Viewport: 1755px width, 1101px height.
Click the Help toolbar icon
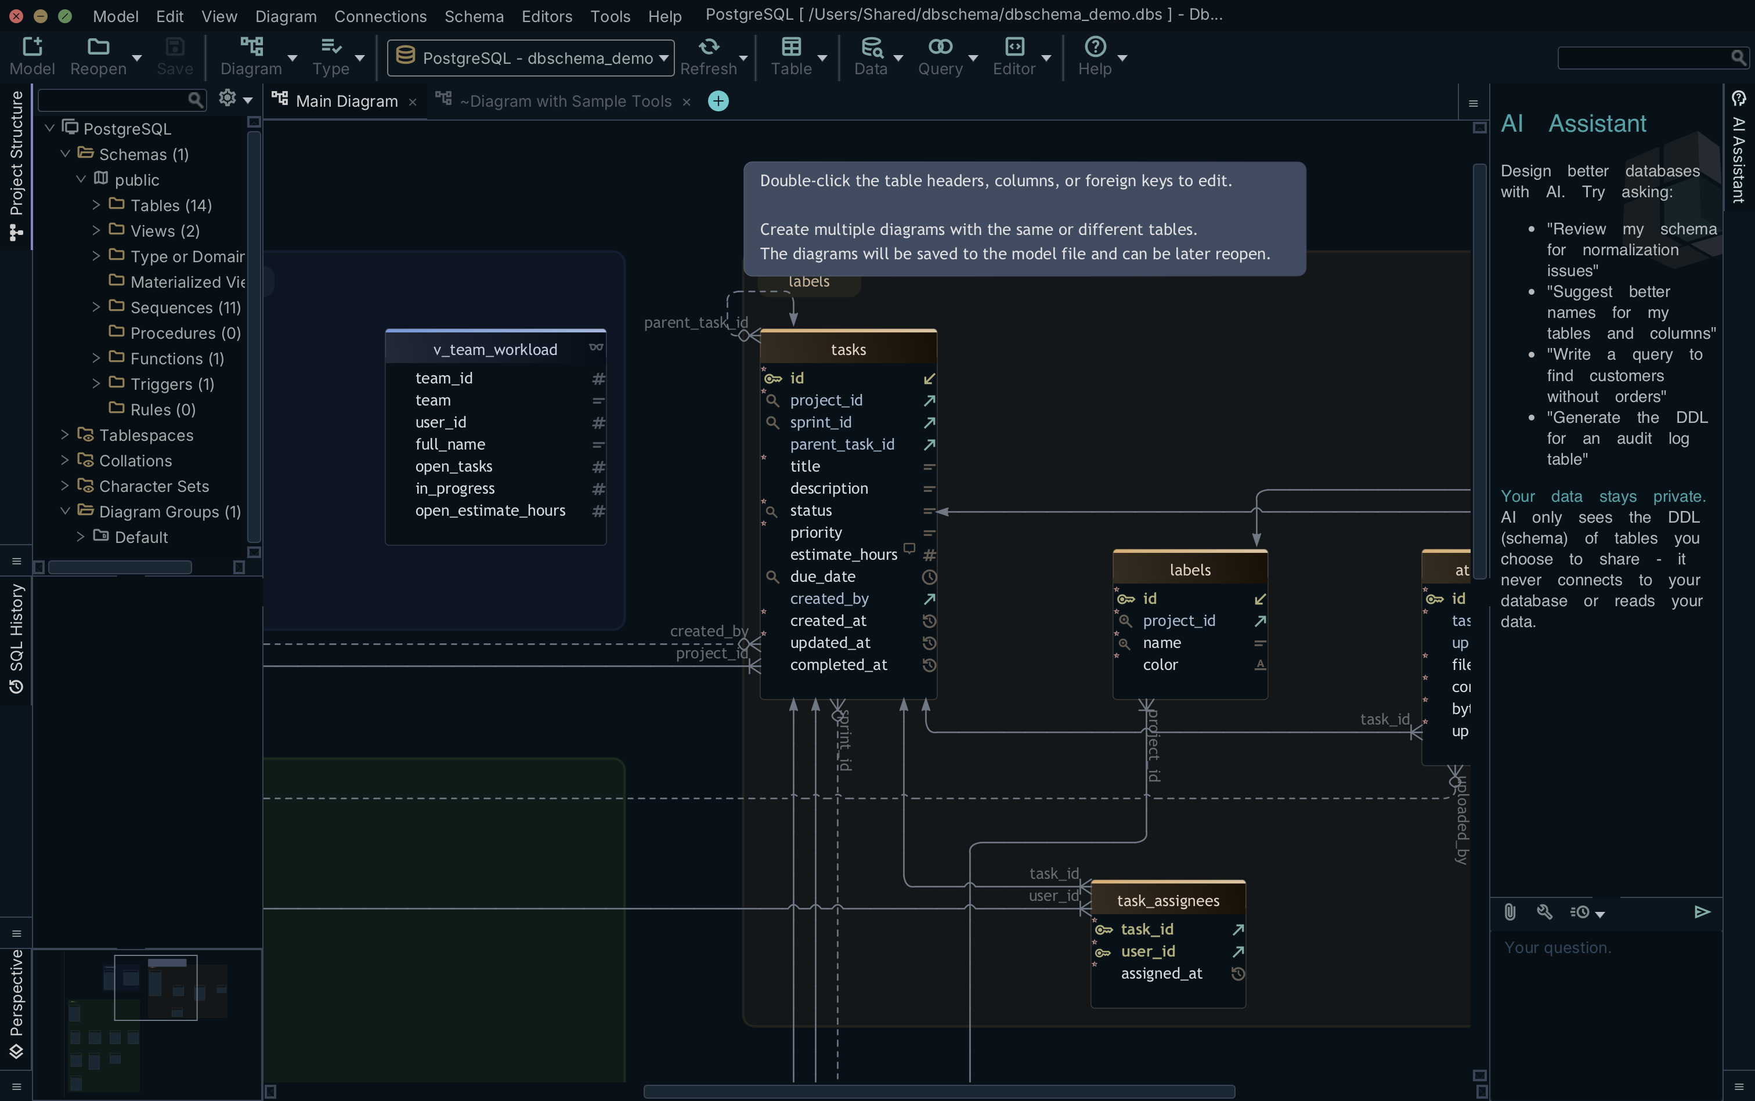click(x=1095, y=48)
